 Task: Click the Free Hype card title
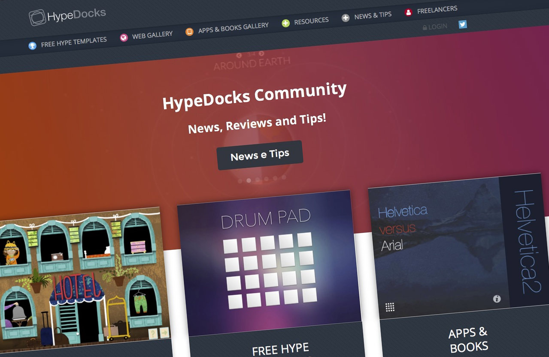[281, 349]
